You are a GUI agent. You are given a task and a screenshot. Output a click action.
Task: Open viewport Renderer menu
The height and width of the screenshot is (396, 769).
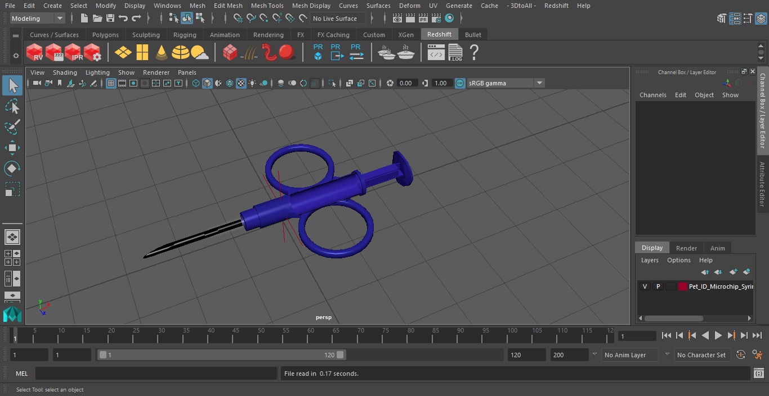pyautogui.click(x=156, y=72)
